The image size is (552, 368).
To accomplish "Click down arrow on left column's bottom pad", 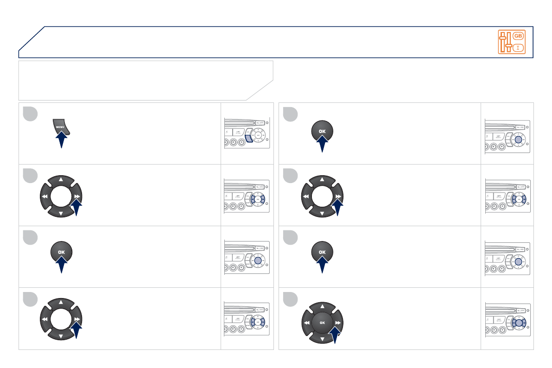I will [x=61, y=337].
